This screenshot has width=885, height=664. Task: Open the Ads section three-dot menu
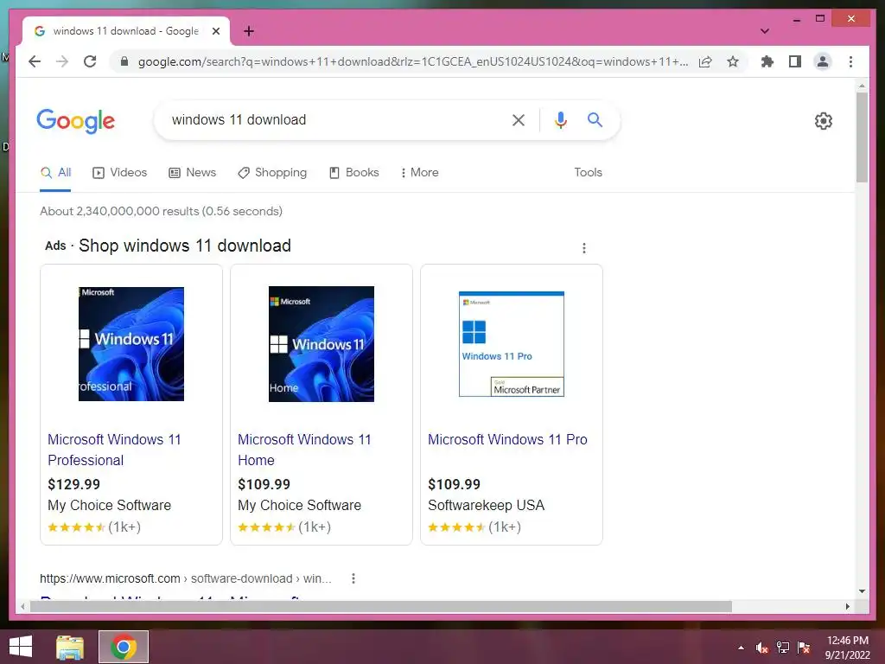tap(583, 248)
